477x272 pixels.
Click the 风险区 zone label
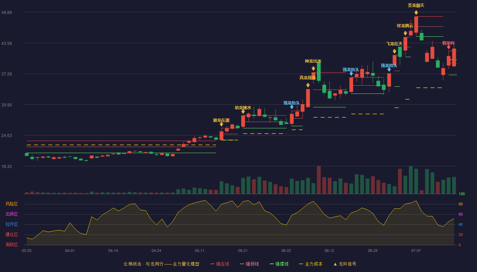click(x=12, y=204)
